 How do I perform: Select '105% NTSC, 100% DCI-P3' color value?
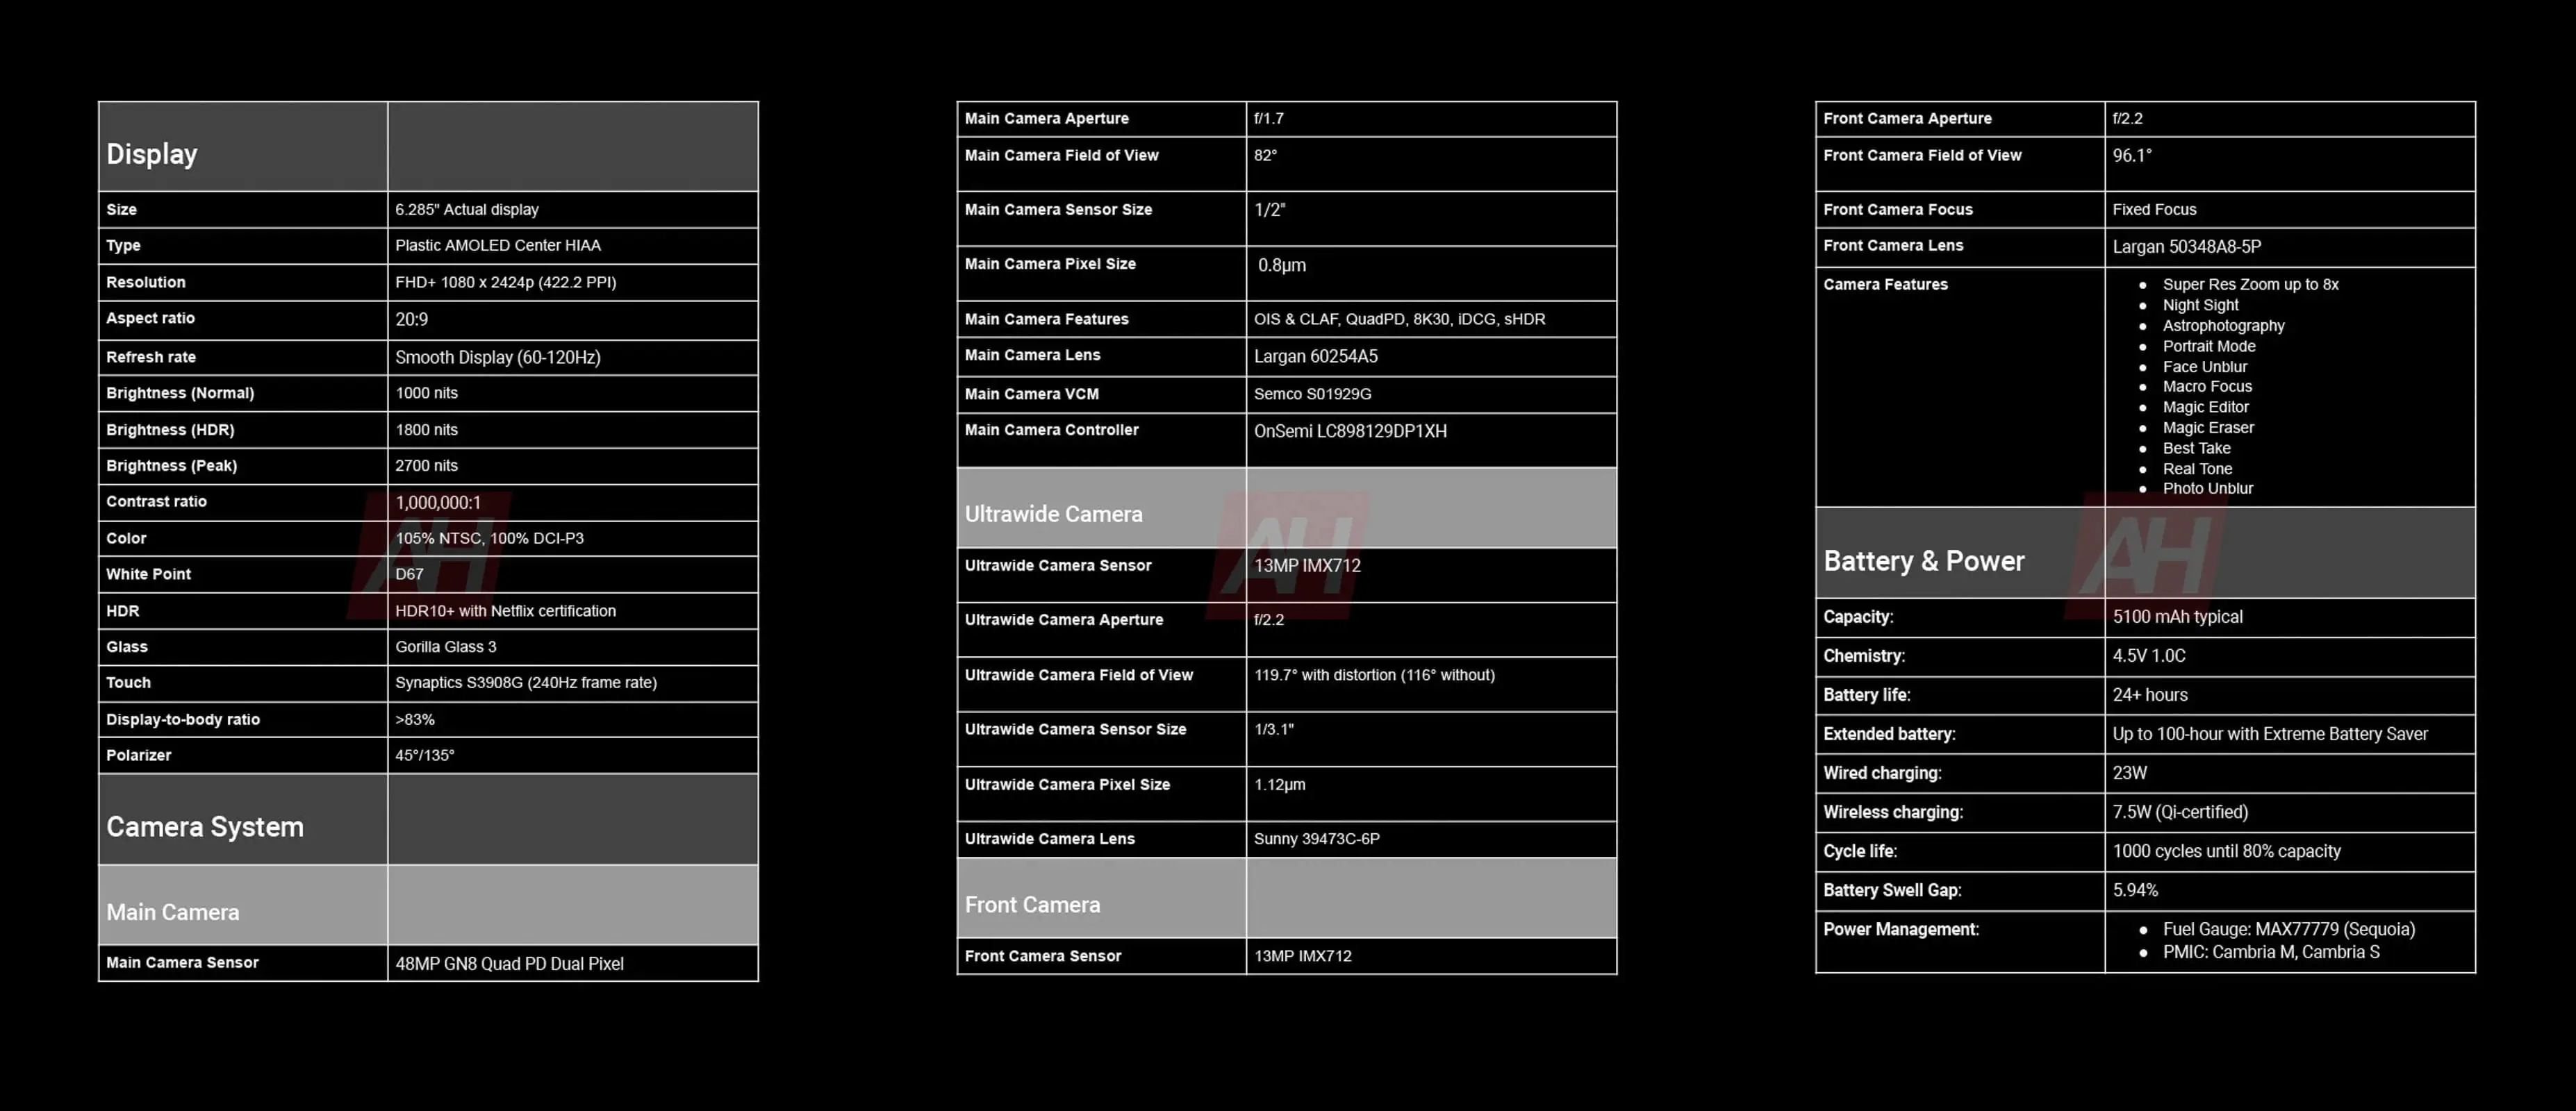tap(490, 539)
